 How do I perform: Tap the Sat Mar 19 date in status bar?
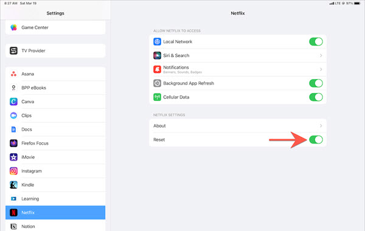[28, 3]
